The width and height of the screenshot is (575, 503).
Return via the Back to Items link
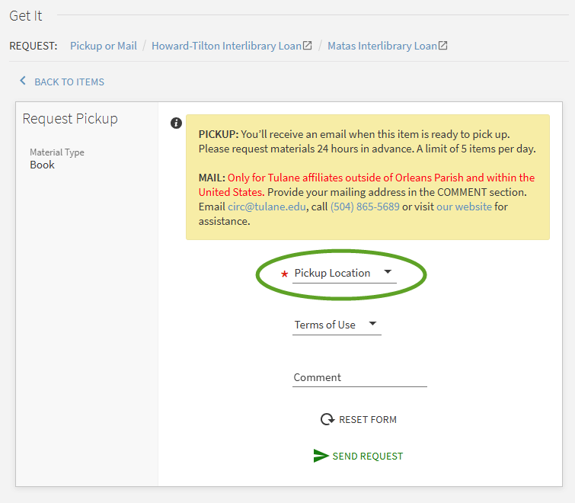pos(69,82)
